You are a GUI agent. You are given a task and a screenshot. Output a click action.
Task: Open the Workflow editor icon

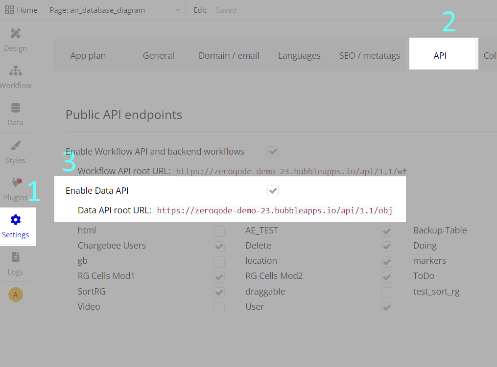coord(16,71)
